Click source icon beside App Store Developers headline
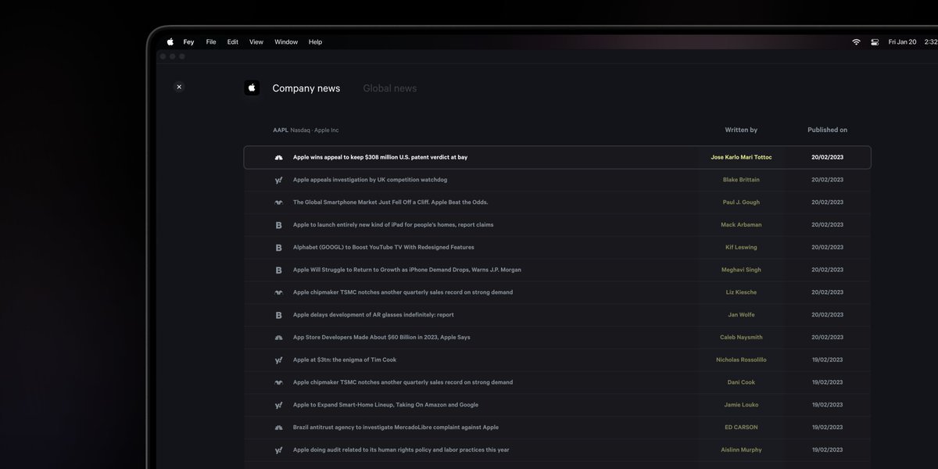Screen dimensions: 938x469 coord(278,338)
